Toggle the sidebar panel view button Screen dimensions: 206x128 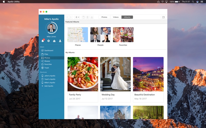(x=164, y=17)
